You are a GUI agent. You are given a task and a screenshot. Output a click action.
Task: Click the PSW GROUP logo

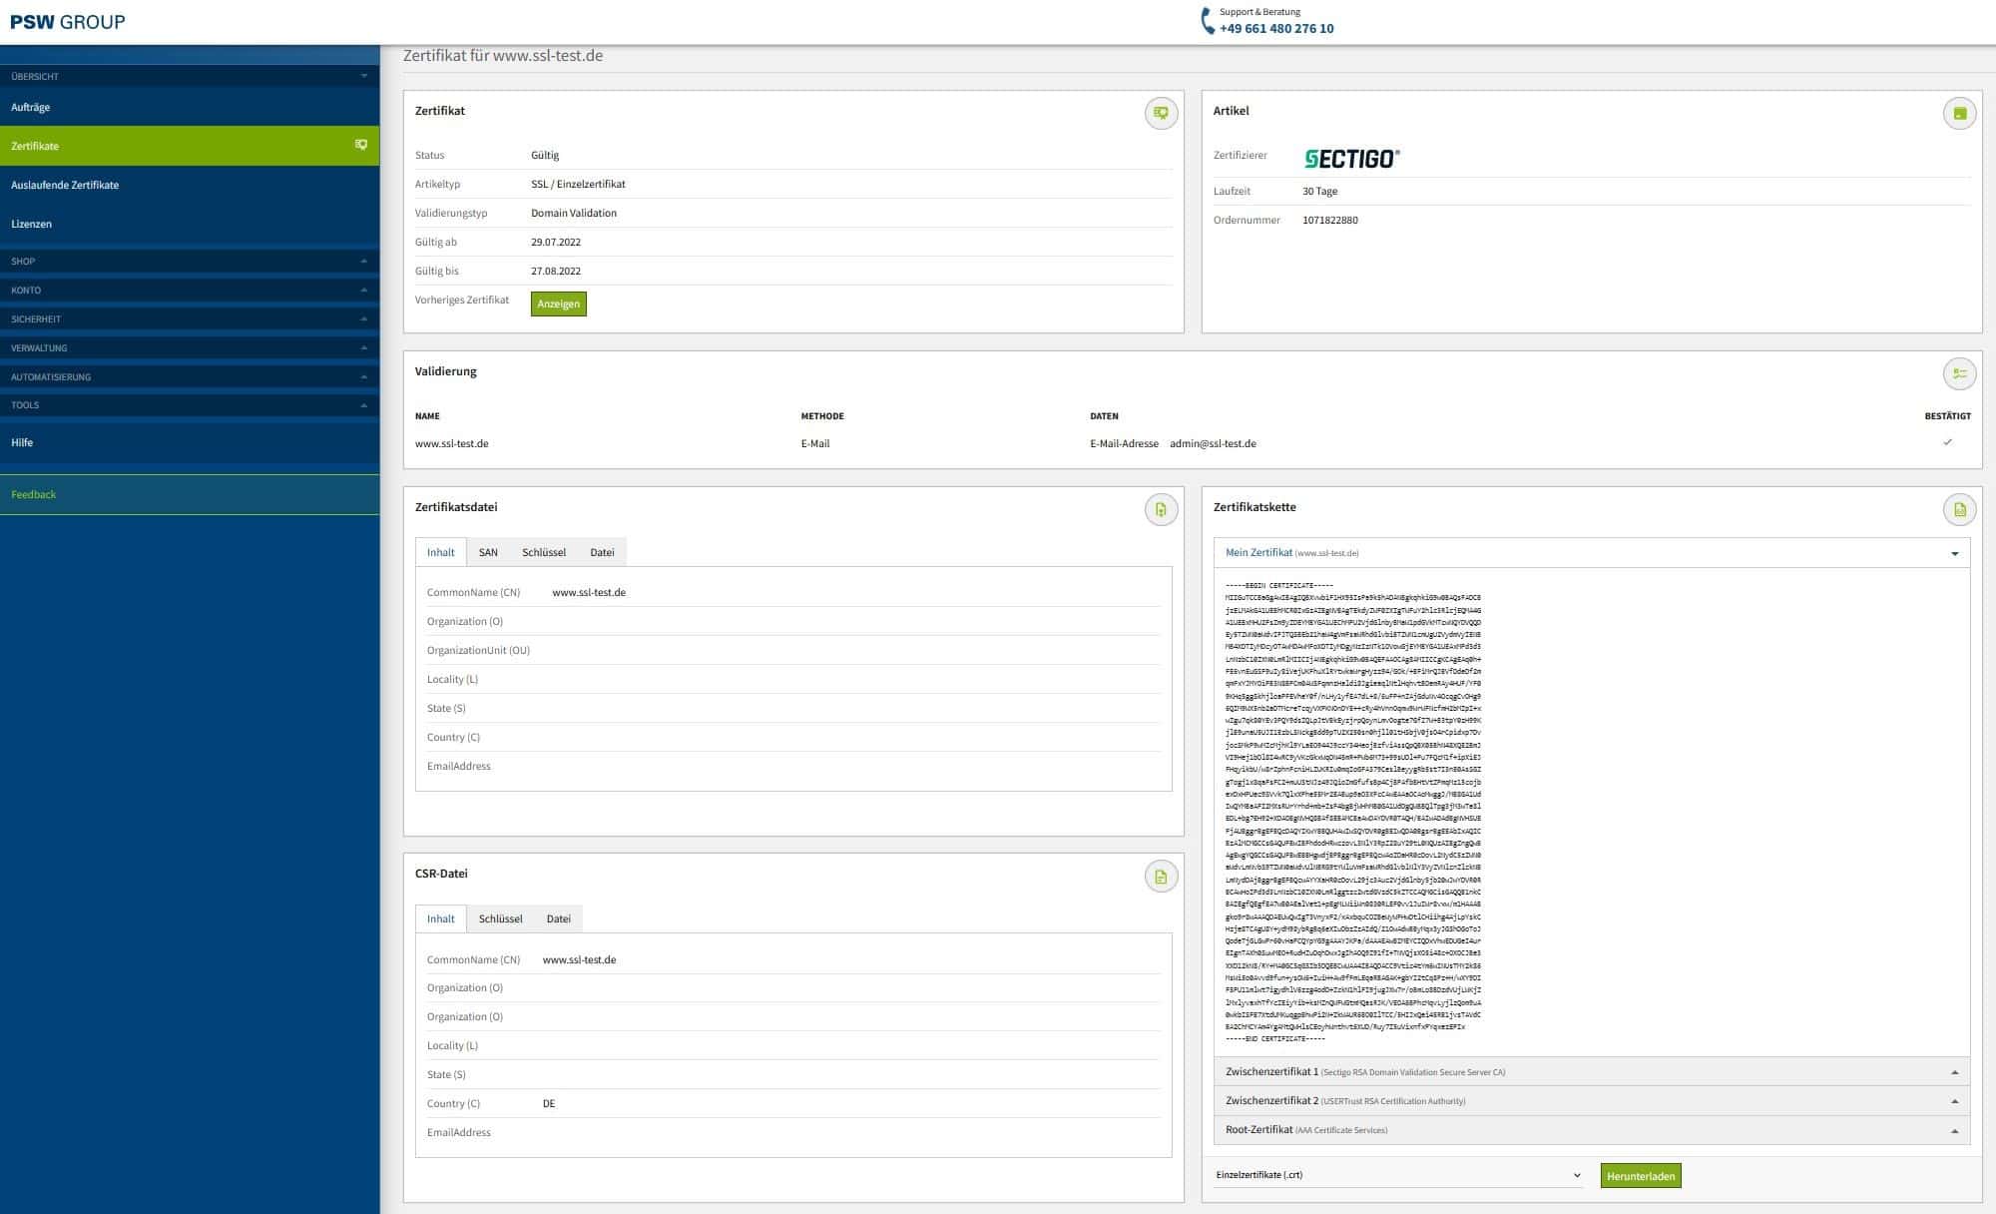(x=68, y=21)
